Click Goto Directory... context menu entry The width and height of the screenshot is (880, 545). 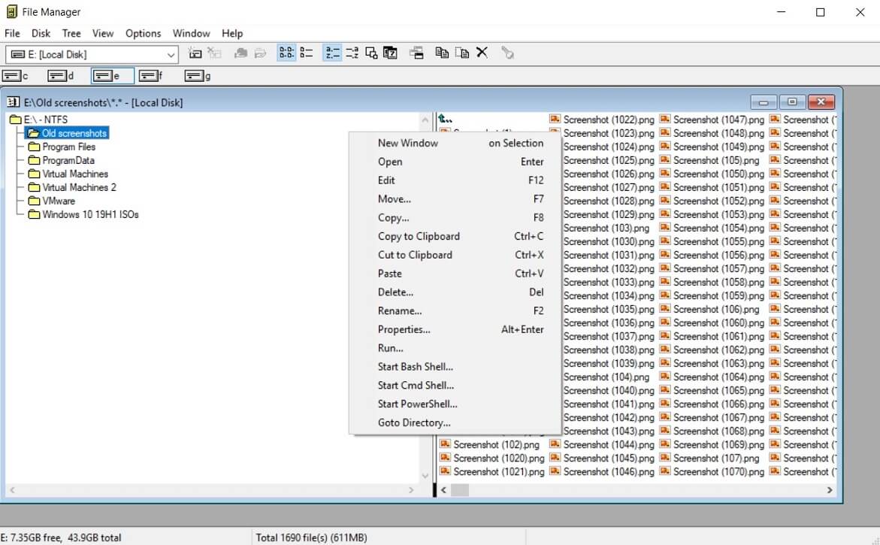[x=414, y=422]
